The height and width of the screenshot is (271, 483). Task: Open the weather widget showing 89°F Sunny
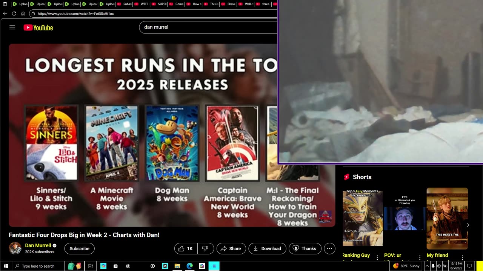[x=406, y=266]
